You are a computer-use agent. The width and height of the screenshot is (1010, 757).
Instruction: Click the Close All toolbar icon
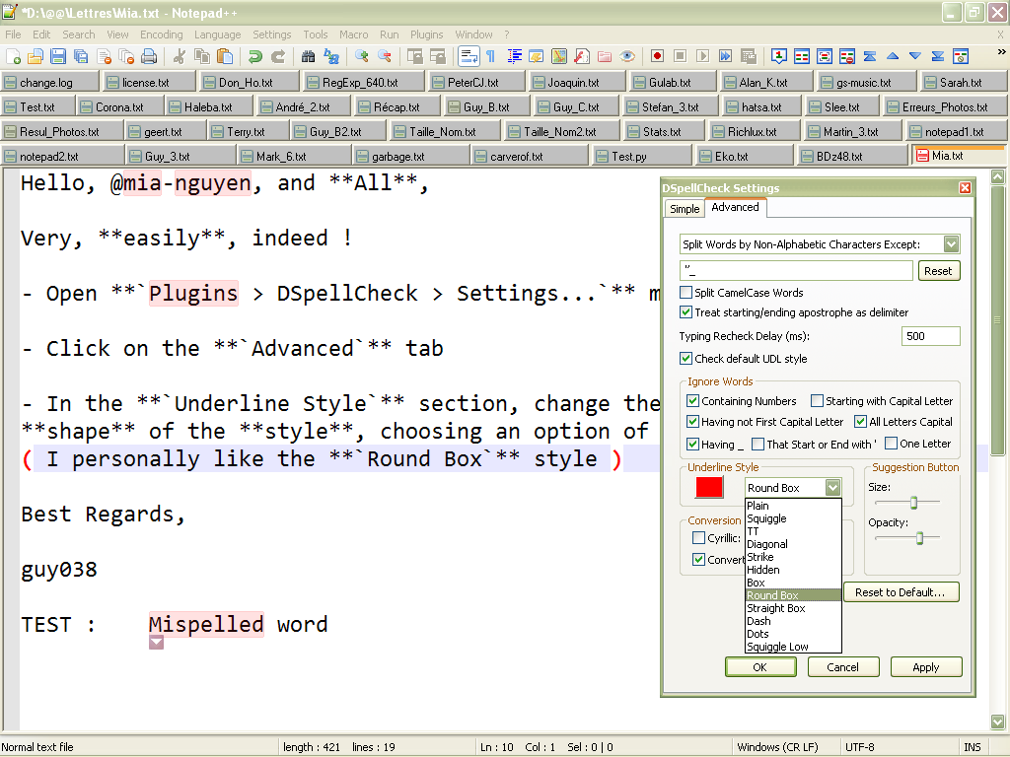[x=126, y=56]
